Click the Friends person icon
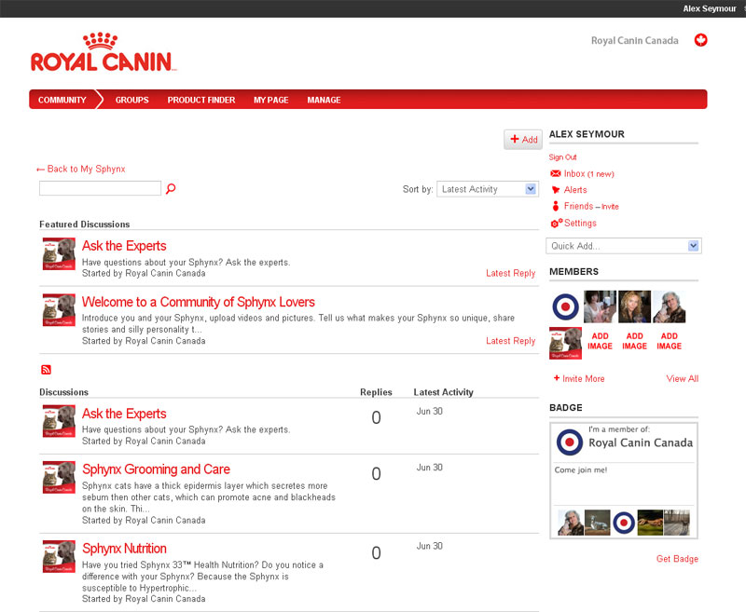 [x=556, y=206]
